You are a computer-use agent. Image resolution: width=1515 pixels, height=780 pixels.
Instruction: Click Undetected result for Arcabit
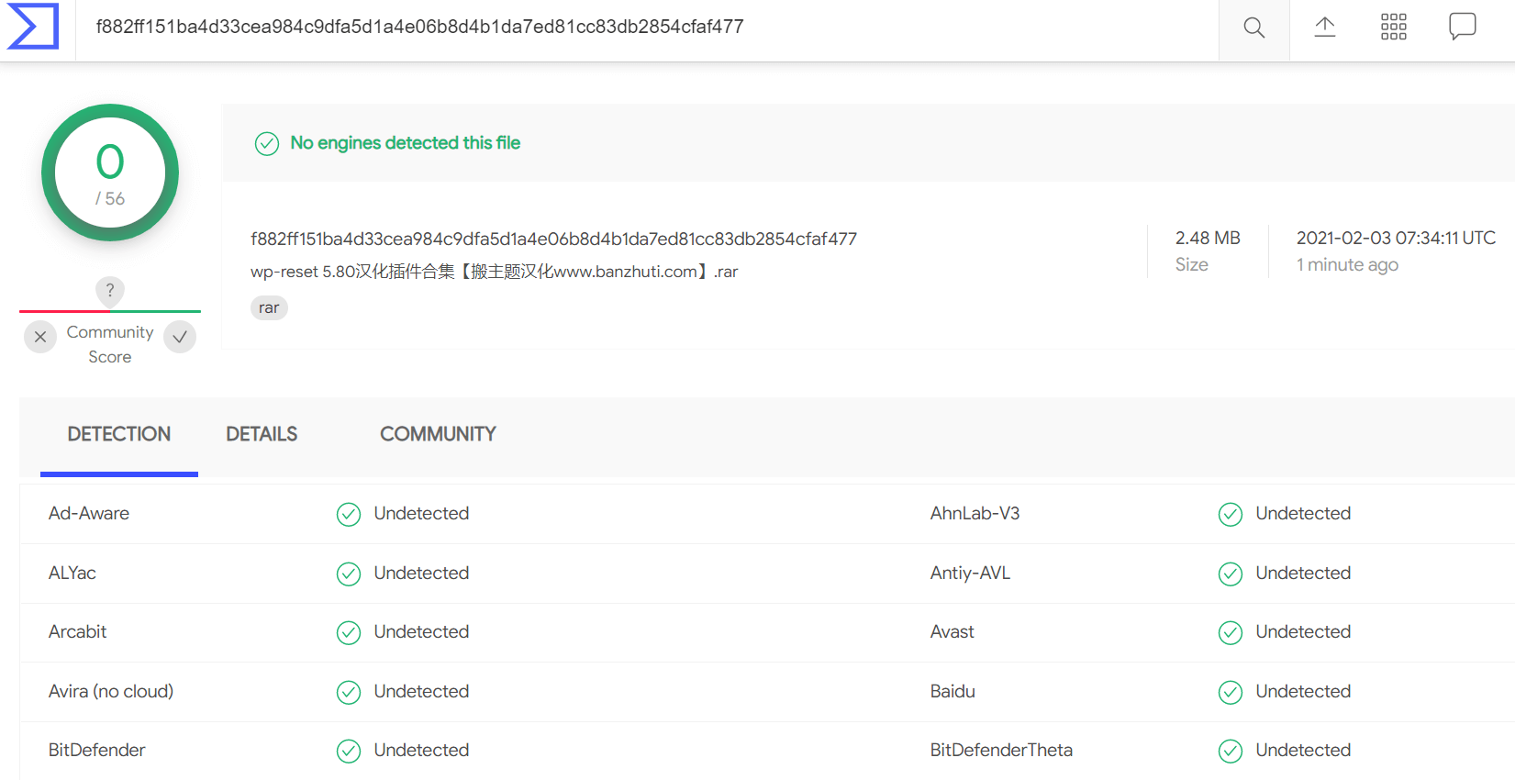(x=421, y=631)
